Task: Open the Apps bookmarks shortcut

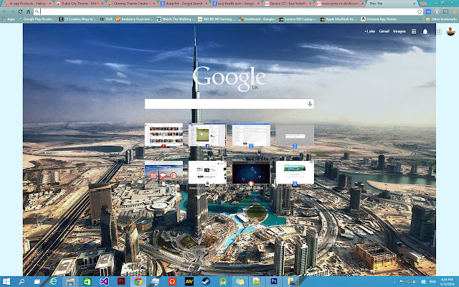Action: (x=8, y=19)
